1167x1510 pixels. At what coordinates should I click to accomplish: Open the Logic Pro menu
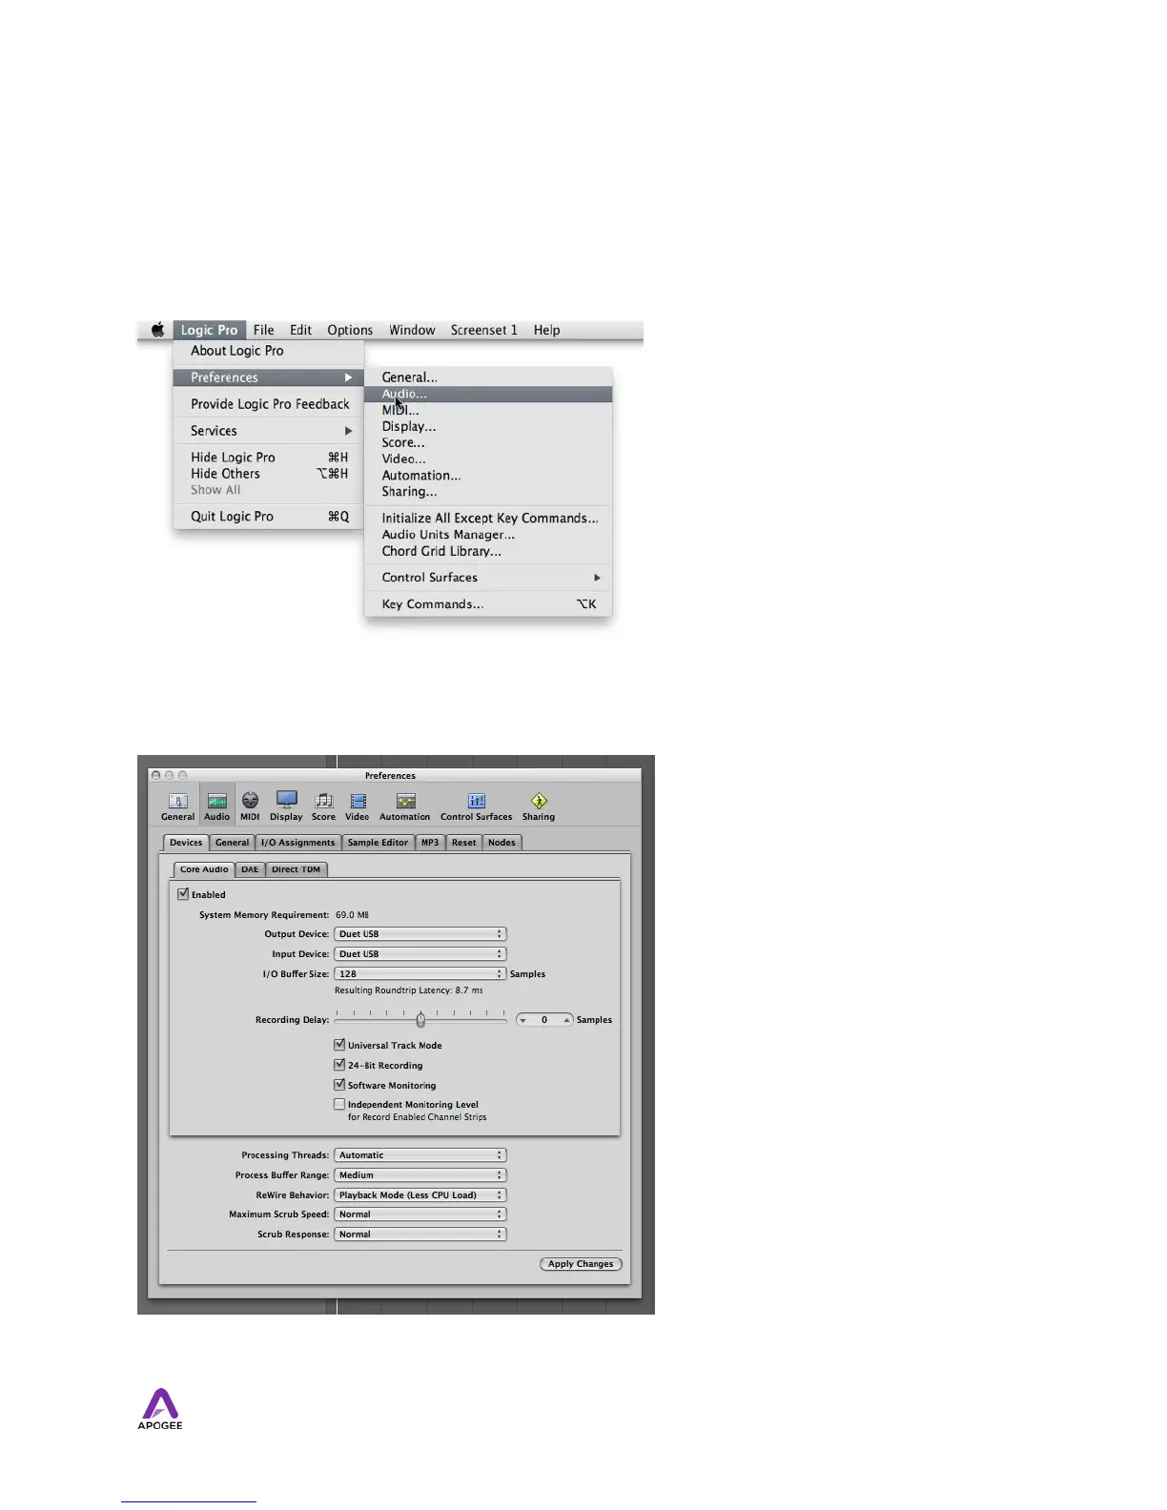(210, 330)
